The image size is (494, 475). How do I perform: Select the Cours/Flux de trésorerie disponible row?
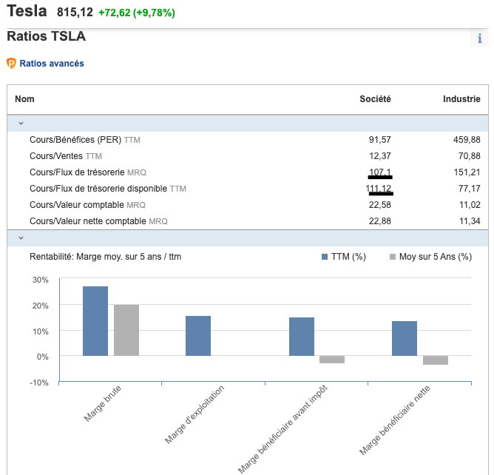(107, 189)
